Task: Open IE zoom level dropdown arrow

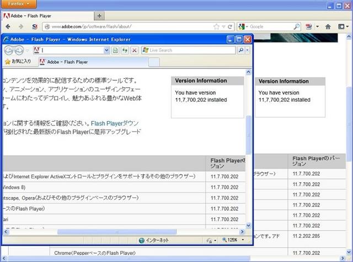Action: (243, 240)
